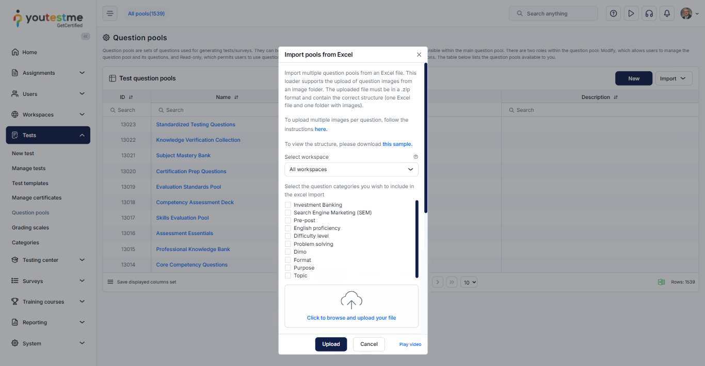Expand the Import dropdown button
This screenshot has width=705, height=366.
pyautogui.click(x=674, y=78)
